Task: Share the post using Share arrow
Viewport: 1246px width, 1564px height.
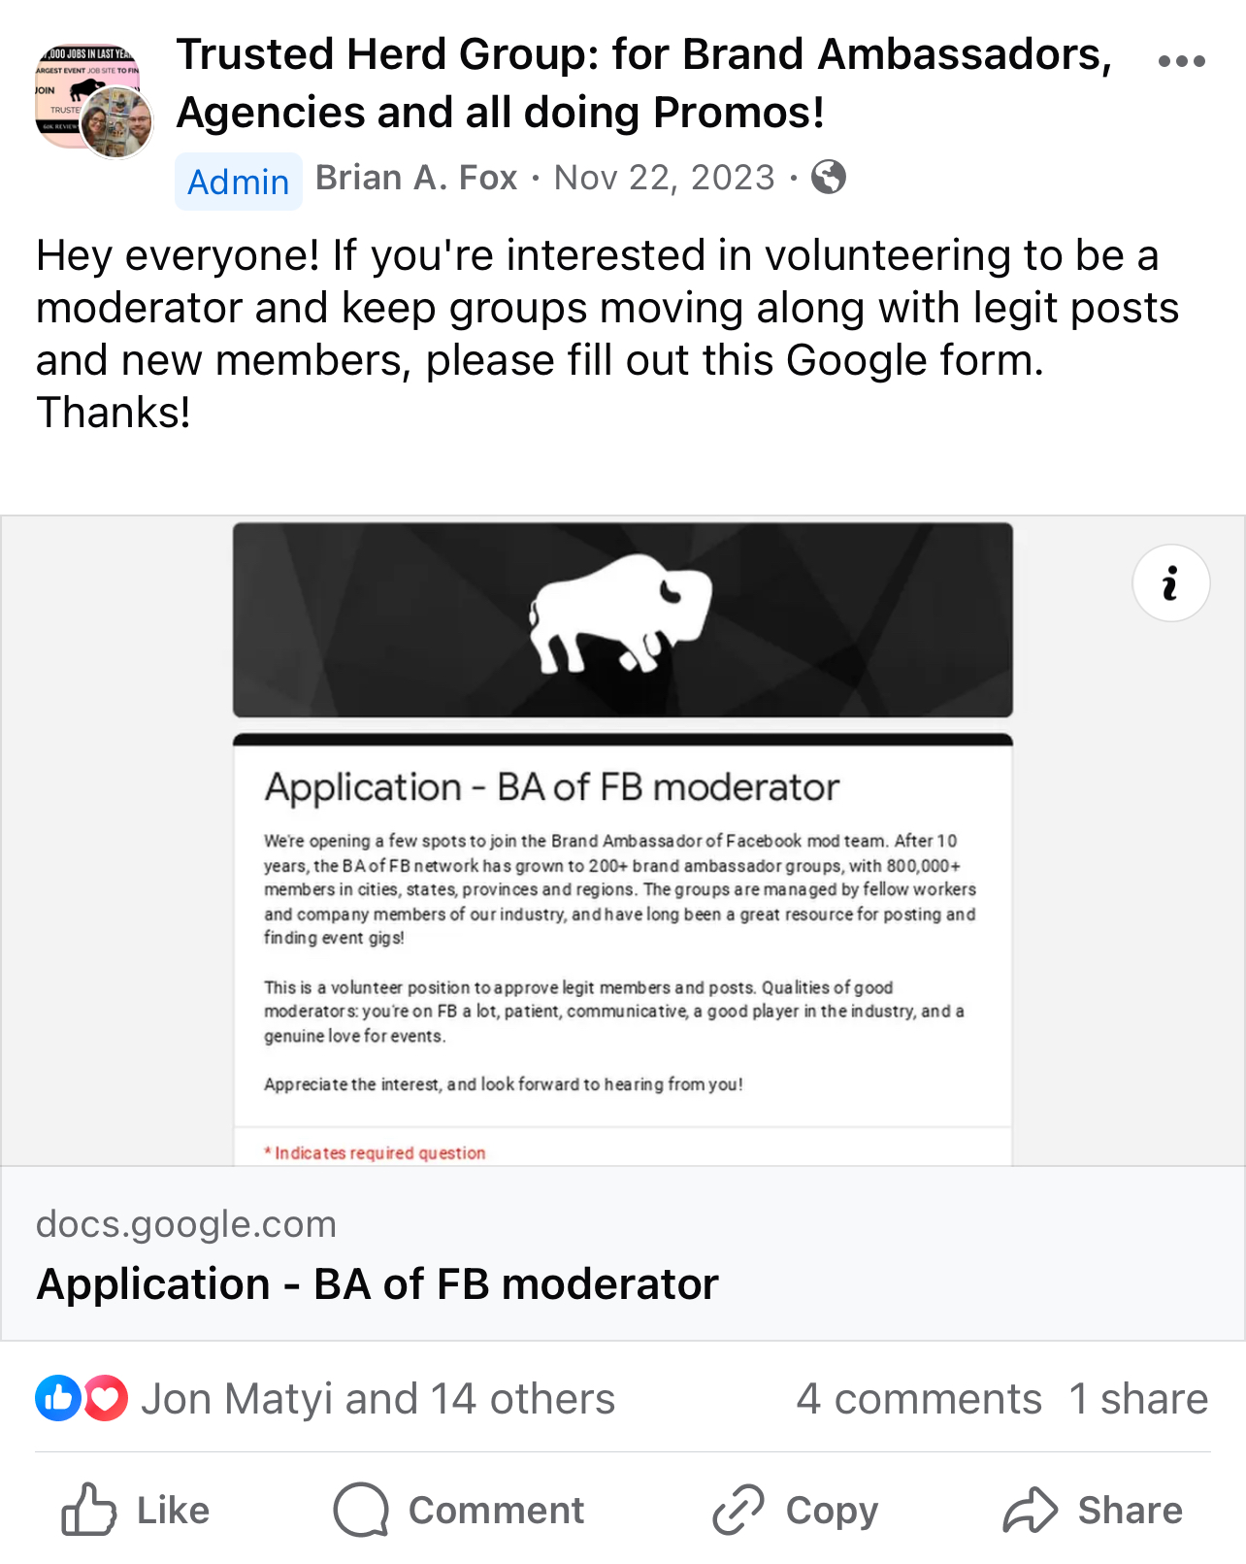Action: (x=1093, y=1510)
